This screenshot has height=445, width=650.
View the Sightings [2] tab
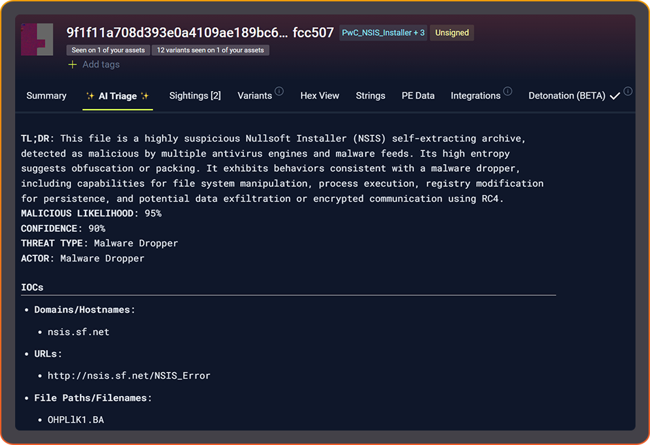click(195, 95)
